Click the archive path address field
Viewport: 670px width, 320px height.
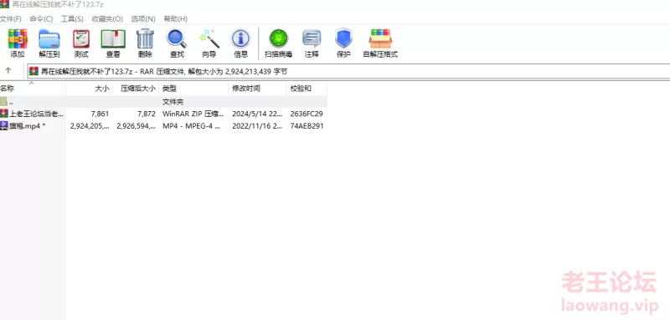348,72
